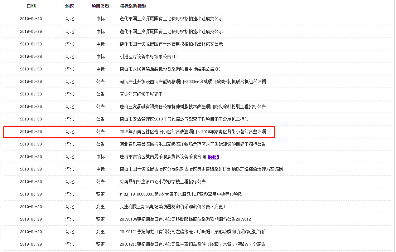Open 唐山市人民医院后装机设备采购 result notice
This screenshot has width=396, height=252.
pos(170,69)
